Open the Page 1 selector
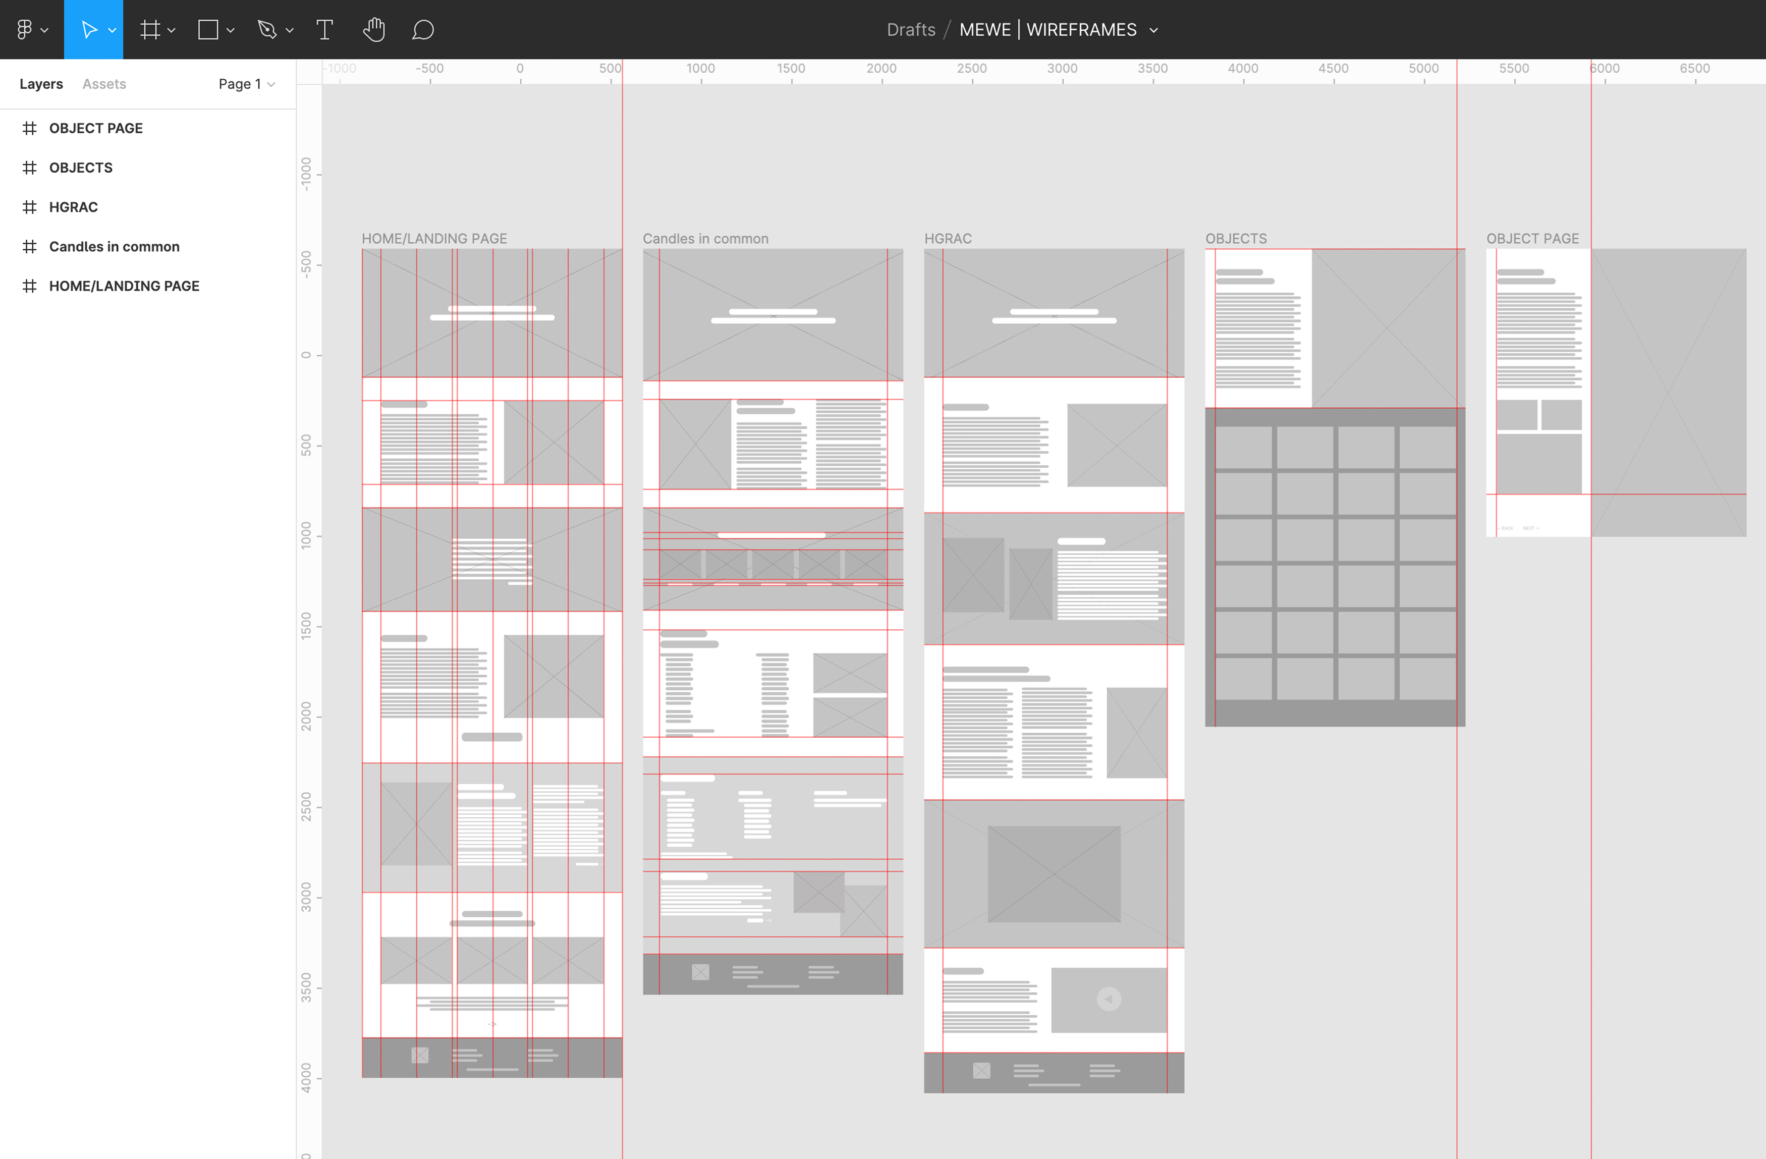This screenshot has height=1159, width=1766. click(246, 84)
